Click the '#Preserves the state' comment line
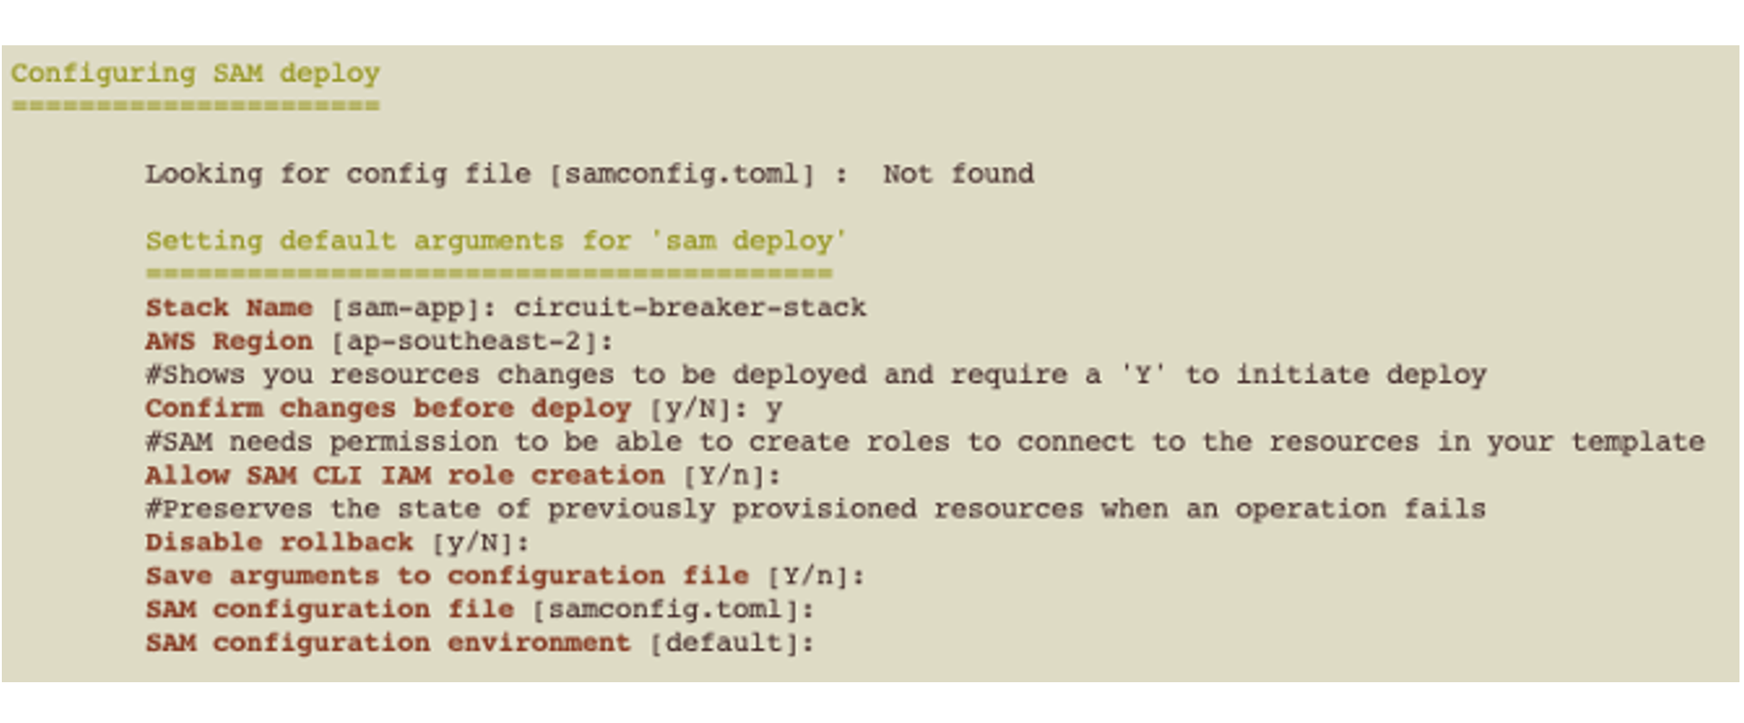Screen dimensions: 1744x723 [815, 509]
